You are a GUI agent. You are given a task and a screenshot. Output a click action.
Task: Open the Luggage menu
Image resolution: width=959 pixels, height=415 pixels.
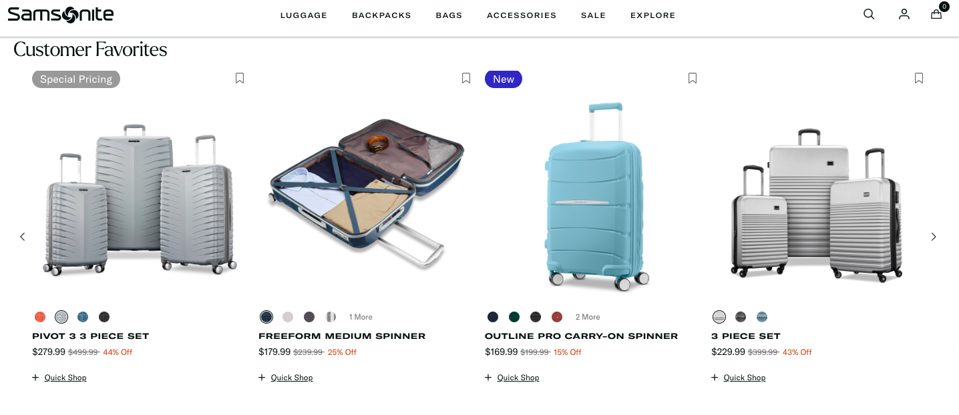[x=304, y=15]
